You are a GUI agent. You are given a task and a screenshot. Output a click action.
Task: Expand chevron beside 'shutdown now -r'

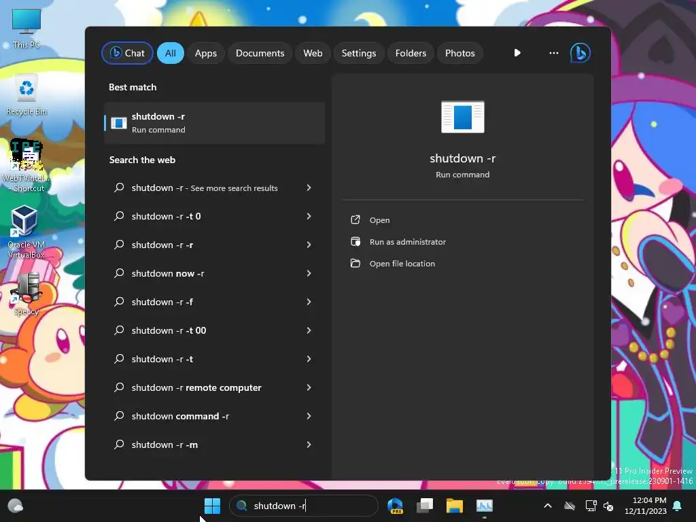309,273
